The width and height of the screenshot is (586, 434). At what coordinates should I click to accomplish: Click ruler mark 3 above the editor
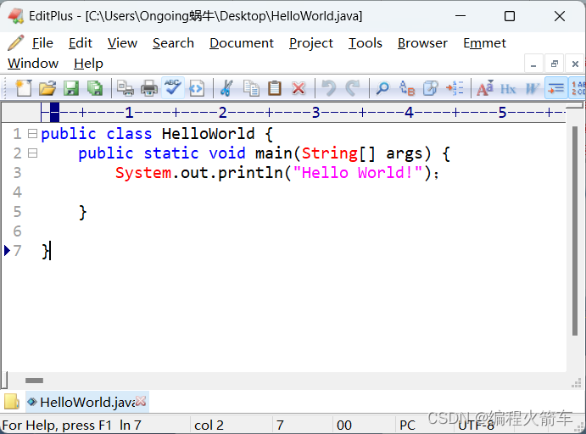coord(315,112)
